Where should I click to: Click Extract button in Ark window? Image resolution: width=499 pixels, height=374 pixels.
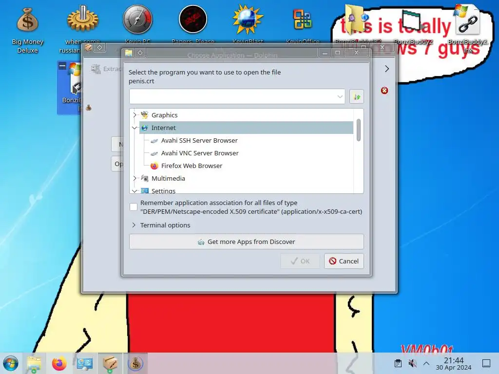[106, 69]
